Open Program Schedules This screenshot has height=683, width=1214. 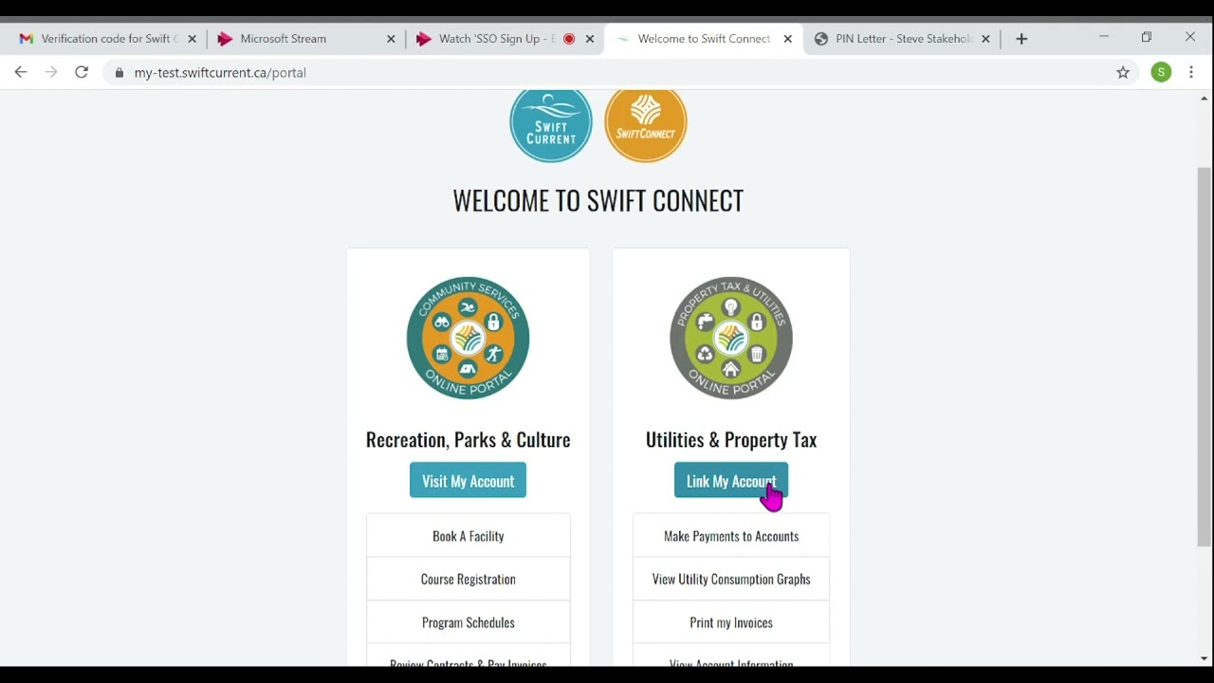[x=469, y=622]
